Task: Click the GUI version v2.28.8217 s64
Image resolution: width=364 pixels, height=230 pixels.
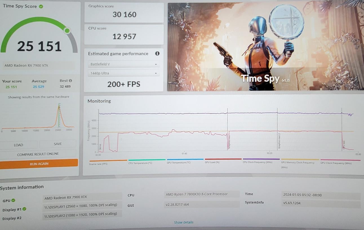Action: (x=201, y=204)
